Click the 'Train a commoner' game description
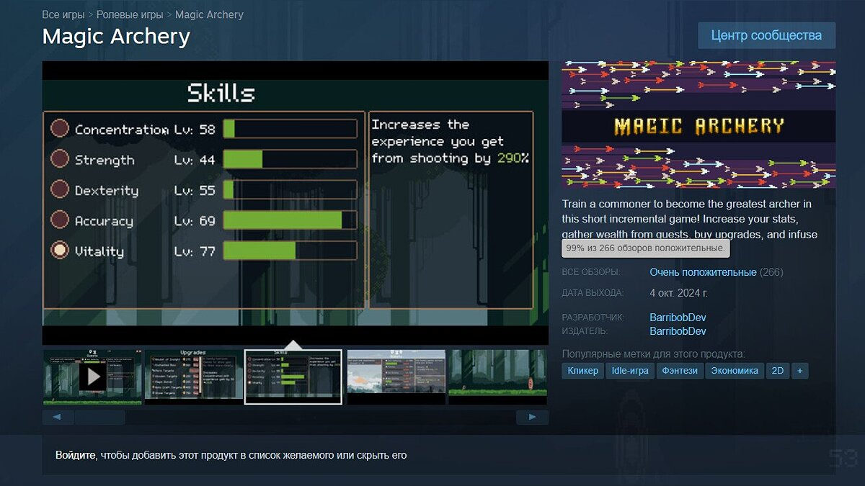865x486 pixels. point(689,220)
